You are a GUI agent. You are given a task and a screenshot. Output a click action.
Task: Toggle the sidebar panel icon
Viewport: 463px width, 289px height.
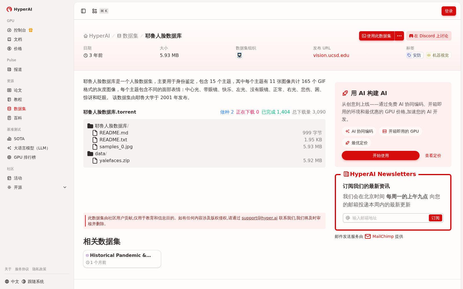(x=83, y=11)
